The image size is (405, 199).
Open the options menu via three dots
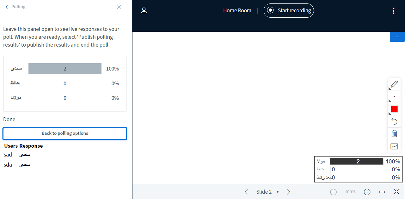(393, 10)
